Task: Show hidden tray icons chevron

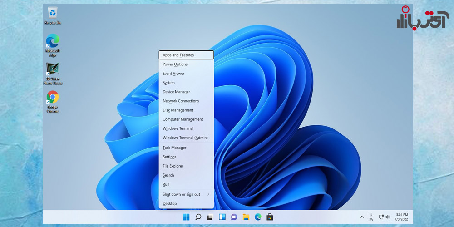Action: click(x=362, y=217)
